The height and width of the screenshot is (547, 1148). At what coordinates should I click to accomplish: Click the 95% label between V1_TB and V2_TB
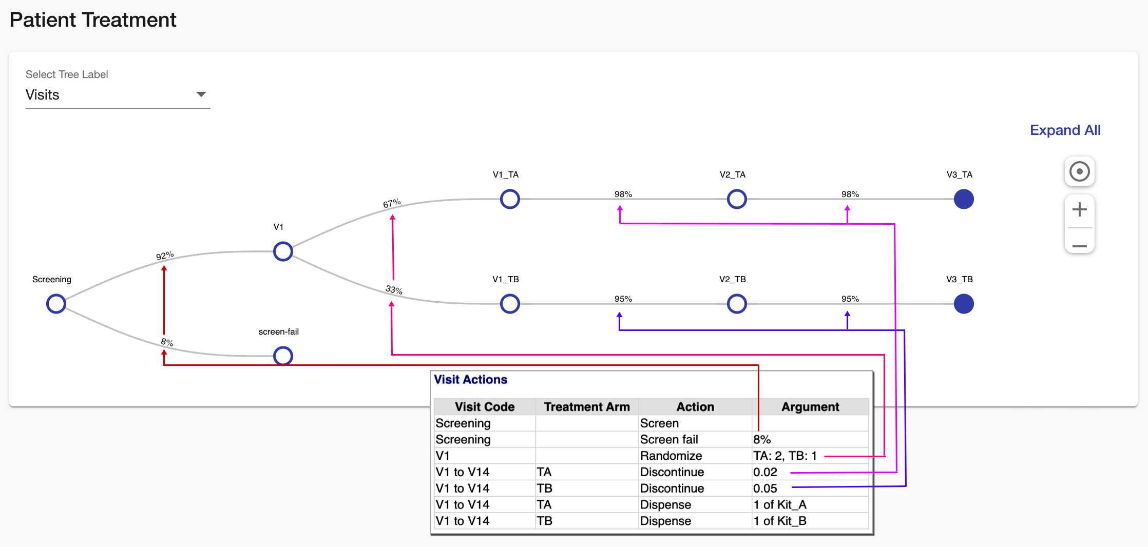(x=623, y=299)
